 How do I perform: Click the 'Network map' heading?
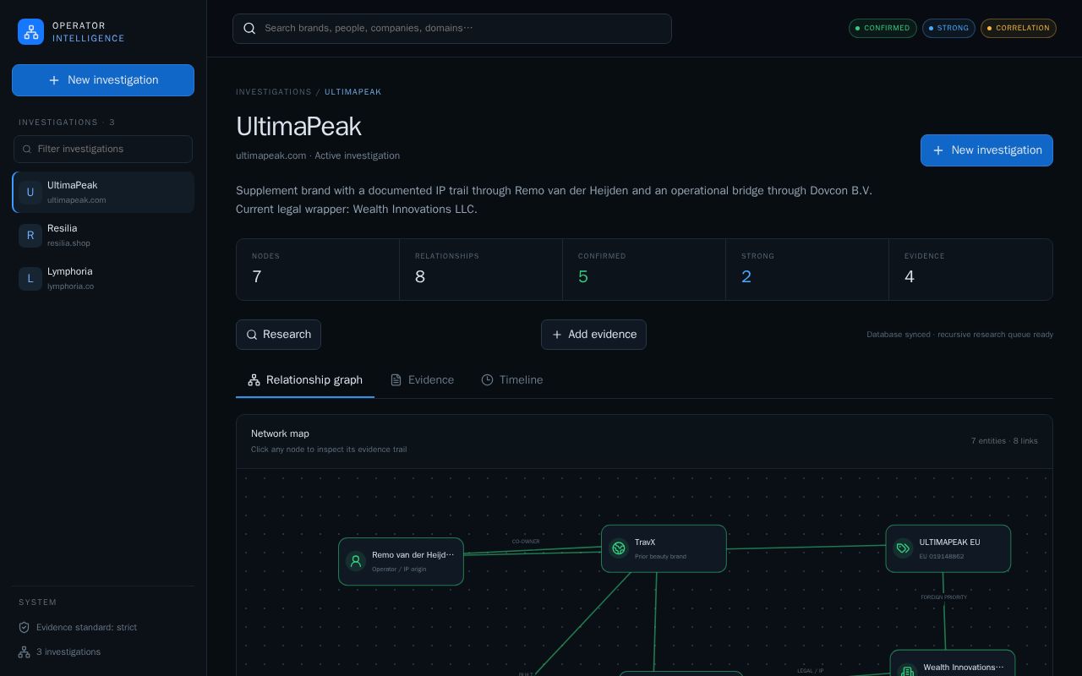280,433
